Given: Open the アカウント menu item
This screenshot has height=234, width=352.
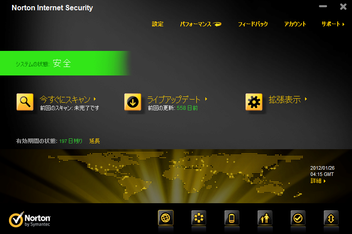Looking at the screenshot, I should click(x=295, y=24).
